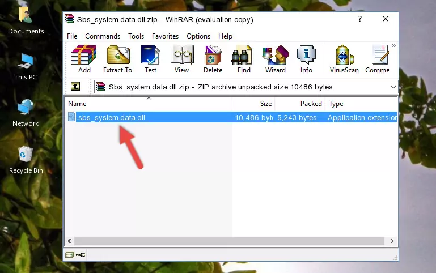This screenshot has width=436, height=273.
Task: Launch the Wizard tool
Action: tap(276, 59)
